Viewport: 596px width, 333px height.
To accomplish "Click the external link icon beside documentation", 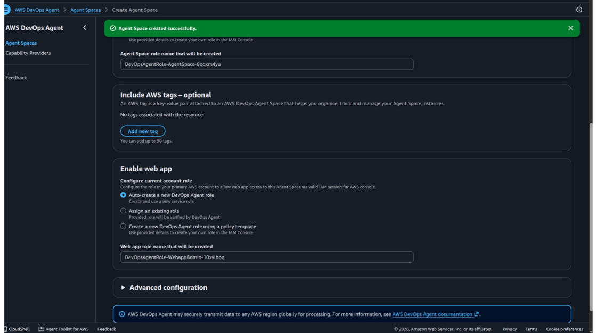I will pos(476,314).
